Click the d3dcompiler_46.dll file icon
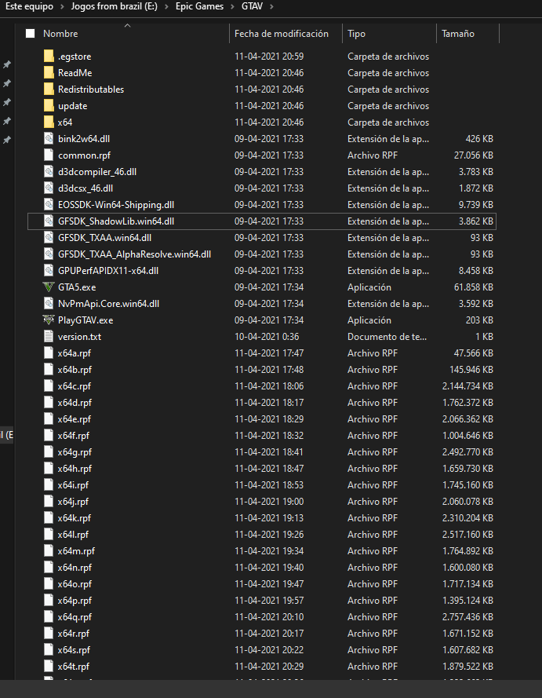This screenshot has height=698, width=542. pos(49,171)
